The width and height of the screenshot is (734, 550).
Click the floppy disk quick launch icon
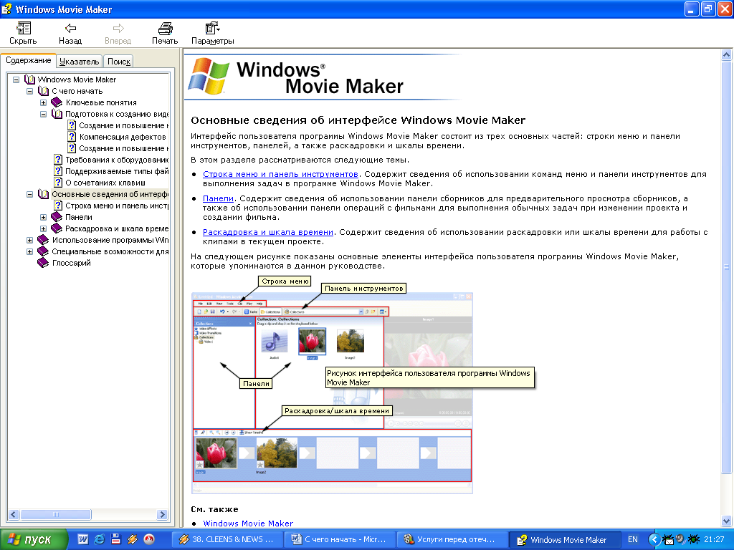pos(115,539)
